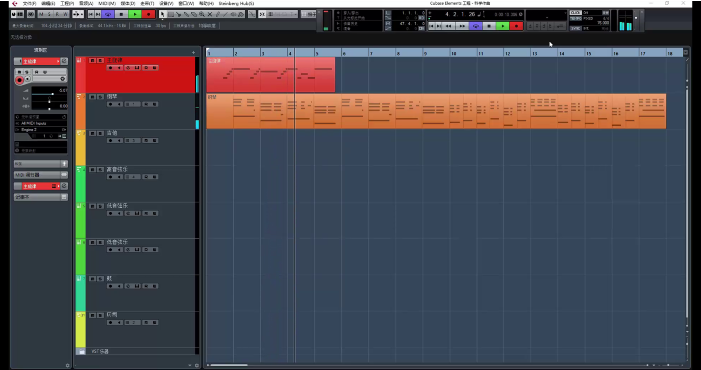Click Stop in the transport panel

click(489, 26)
